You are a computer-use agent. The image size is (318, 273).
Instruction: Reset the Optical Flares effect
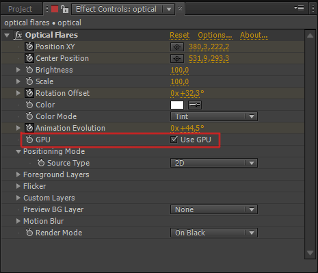pyautogui.click(x=180, y=35)
